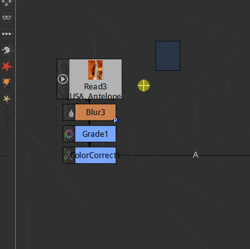Open the MetaData three-dots toolbar menu
Viewport: 250px width, 249px height.
(6, 34)
